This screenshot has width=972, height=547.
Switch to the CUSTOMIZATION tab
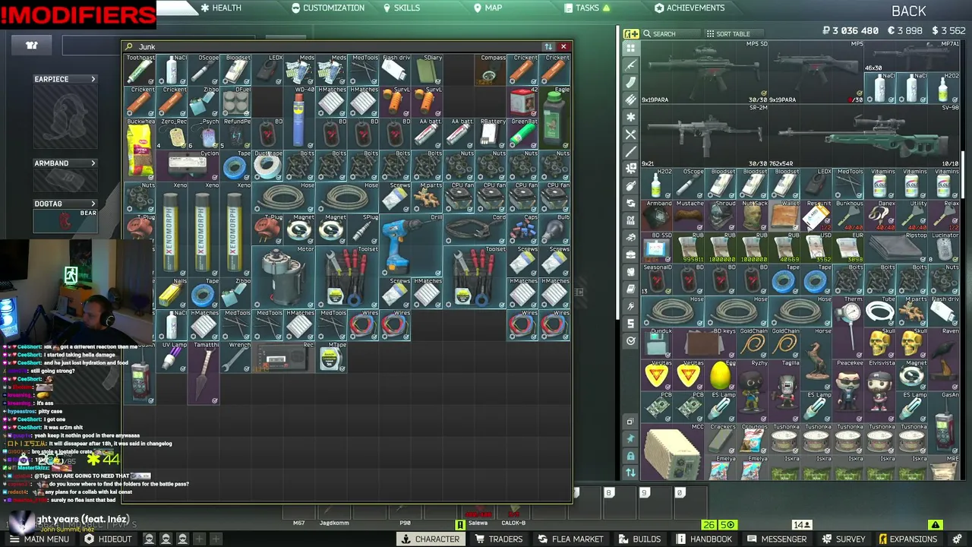(x=328, y=8)
